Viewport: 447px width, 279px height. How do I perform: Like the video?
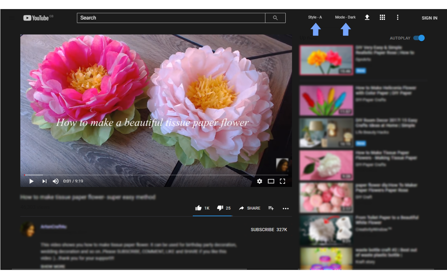click(x=198, y=208)
